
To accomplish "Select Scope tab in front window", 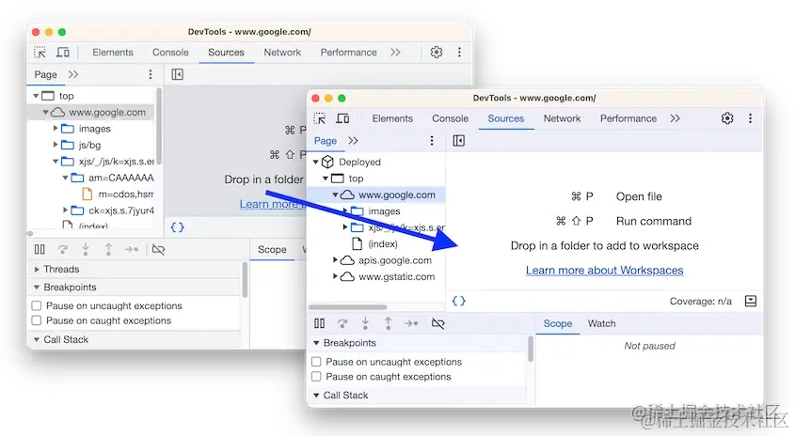I will pyautogui.click(x=558, y=323).
